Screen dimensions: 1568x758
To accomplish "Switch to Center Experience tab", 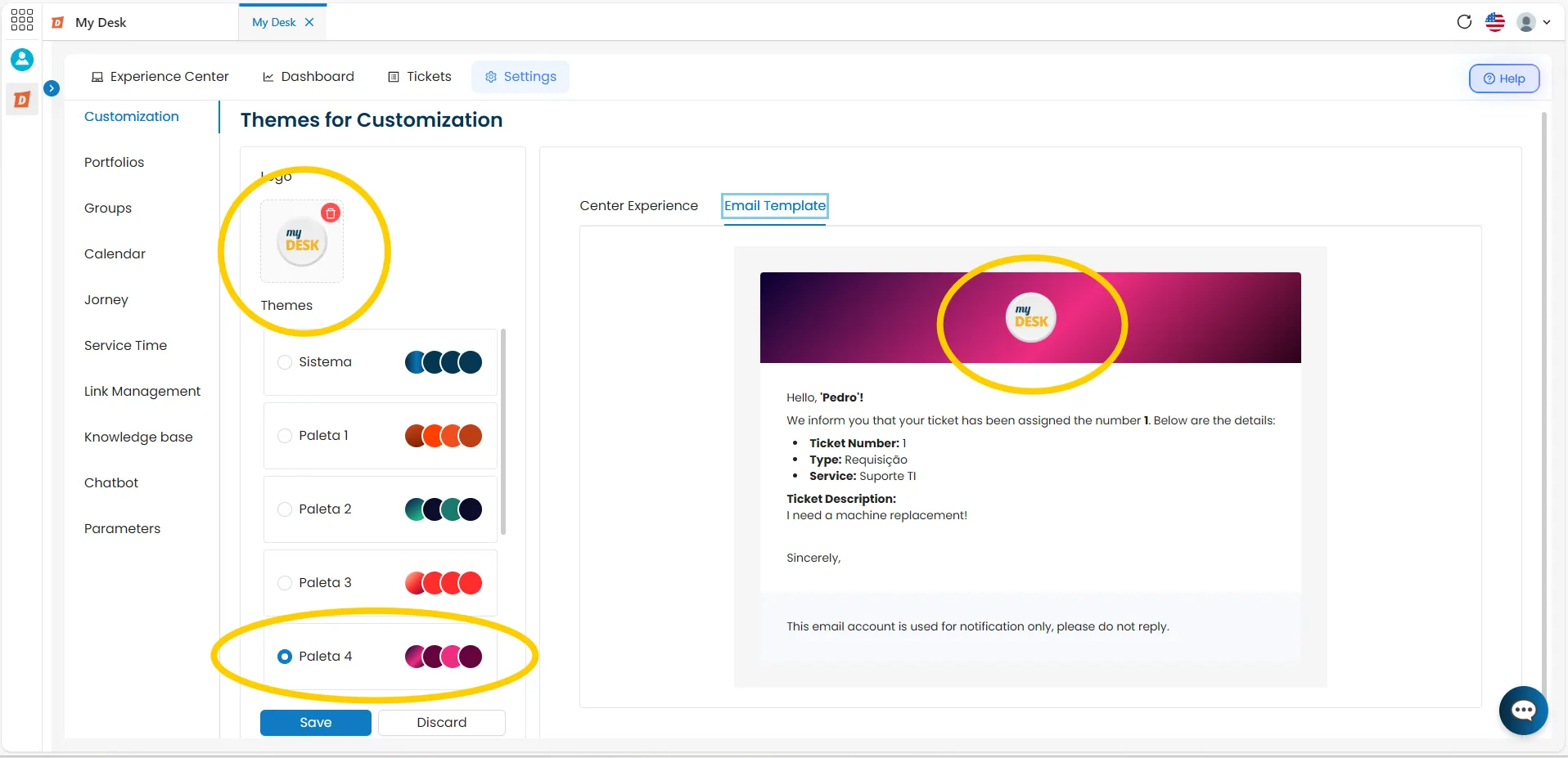I will coord(638,205).
